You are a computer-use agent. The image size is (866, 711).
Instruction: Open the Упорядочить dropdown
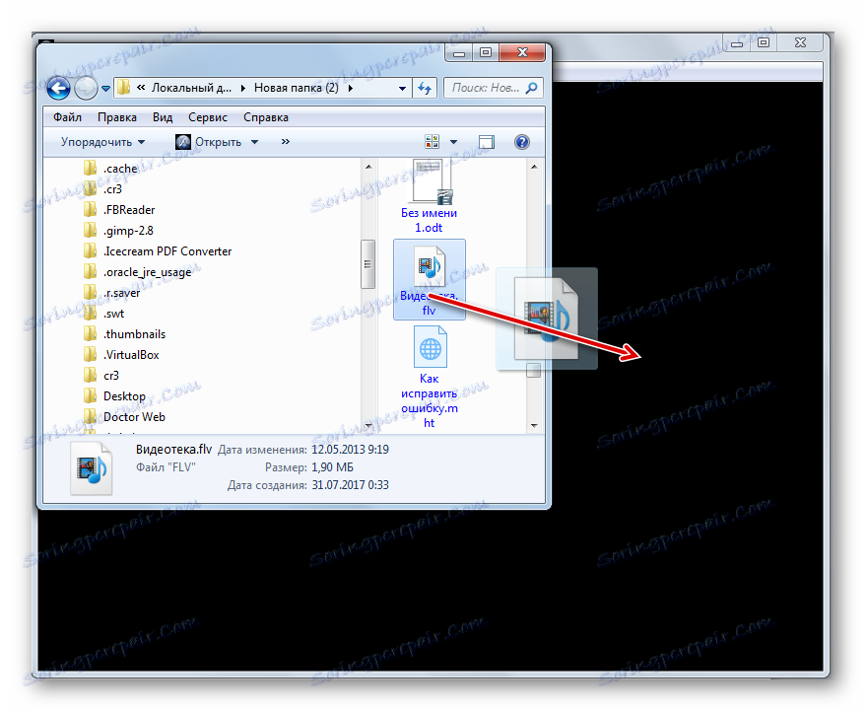click(x=102, y=142)
